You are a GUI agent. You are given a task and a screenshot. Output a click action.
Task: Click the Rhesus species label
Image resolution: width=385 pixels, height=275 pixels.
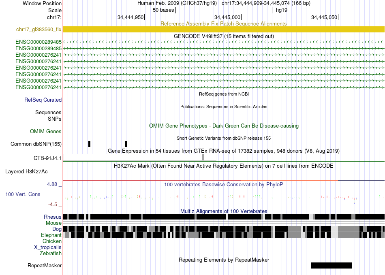[x=53, y=217]
